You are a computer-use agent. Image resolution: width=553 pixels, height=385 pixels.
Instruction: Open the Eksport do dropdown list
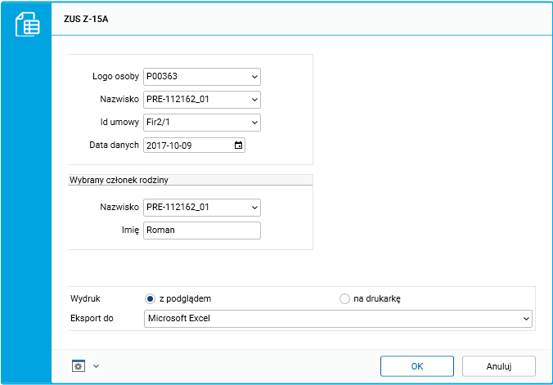pos(525,318)
